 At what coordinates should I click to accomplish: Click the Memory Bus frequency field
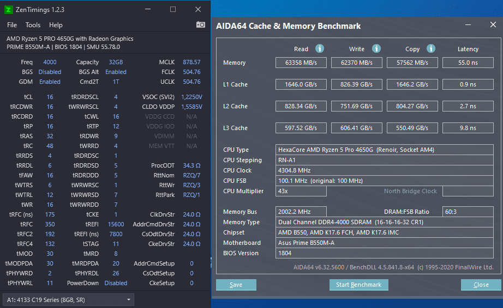pyautogui.click(x=302, y=212)
